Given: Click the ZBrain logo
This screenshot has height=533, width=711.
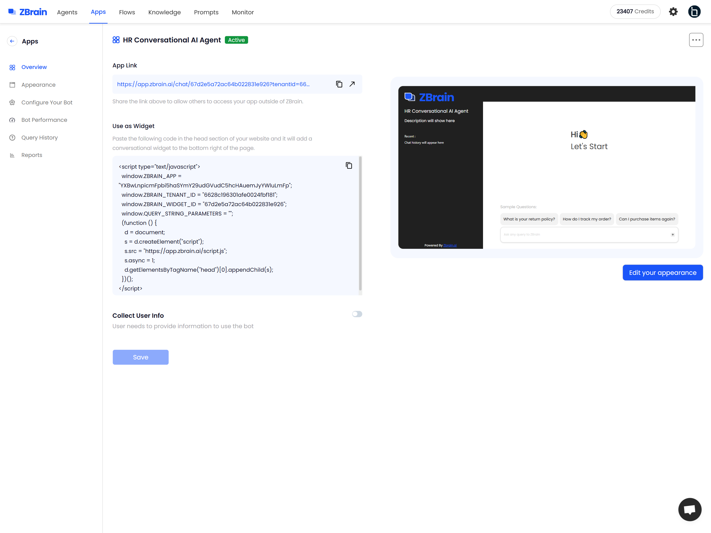Looking at the screenshot, I should (x=27, y=12).
